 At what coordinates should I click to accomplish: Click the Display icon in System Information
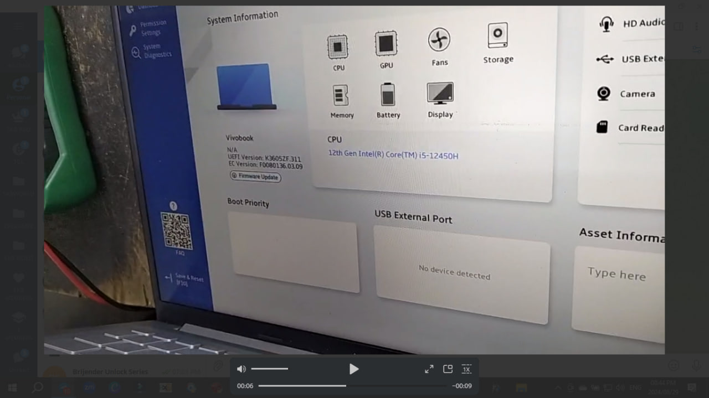coord(440,93)
